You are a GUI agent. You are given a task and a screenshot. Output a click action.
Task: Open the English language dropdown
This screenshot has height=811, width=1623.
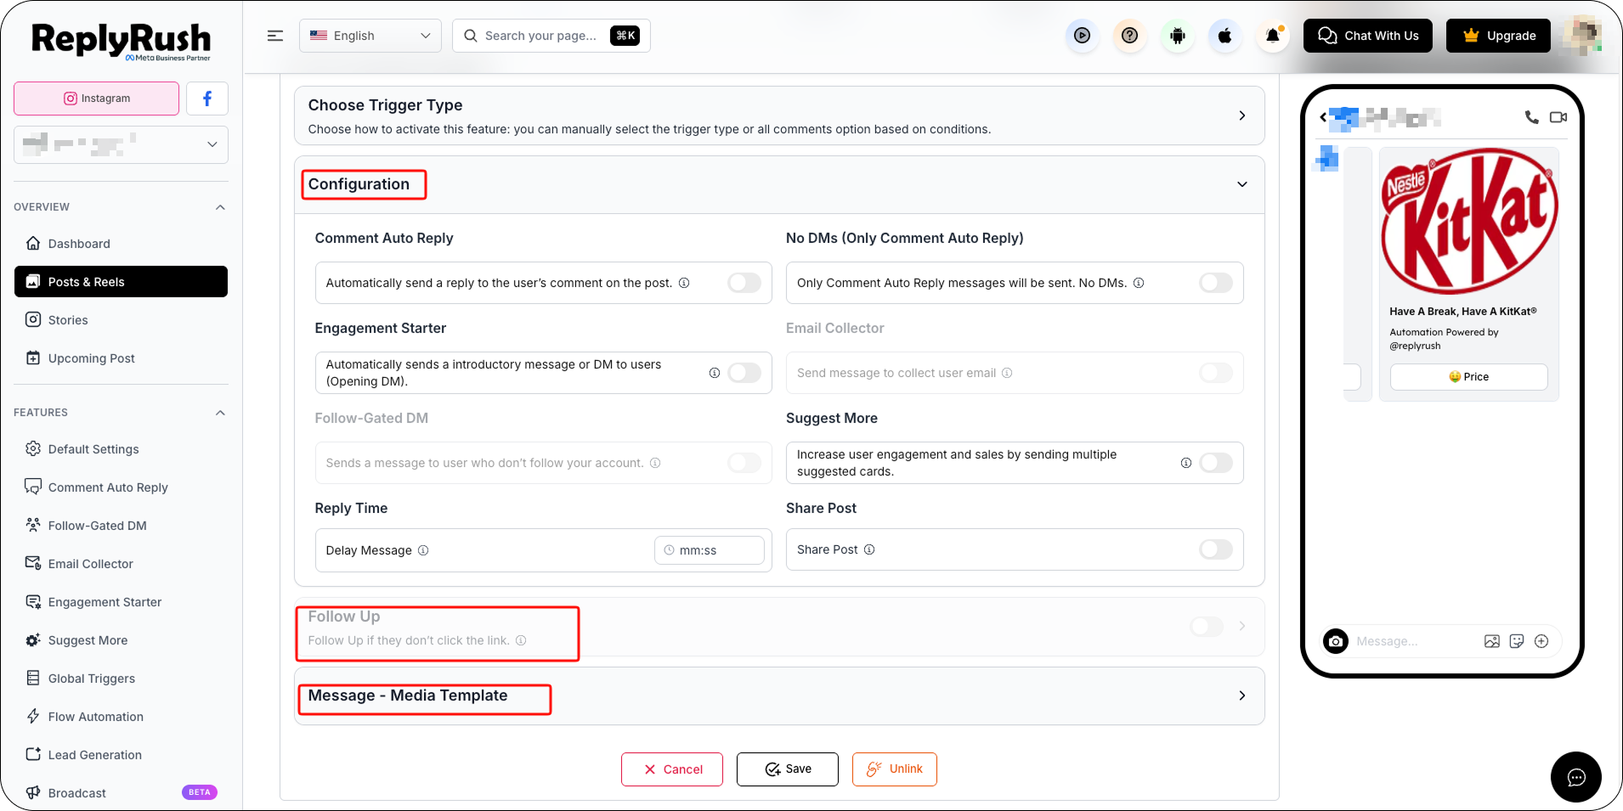pos(370,36)
